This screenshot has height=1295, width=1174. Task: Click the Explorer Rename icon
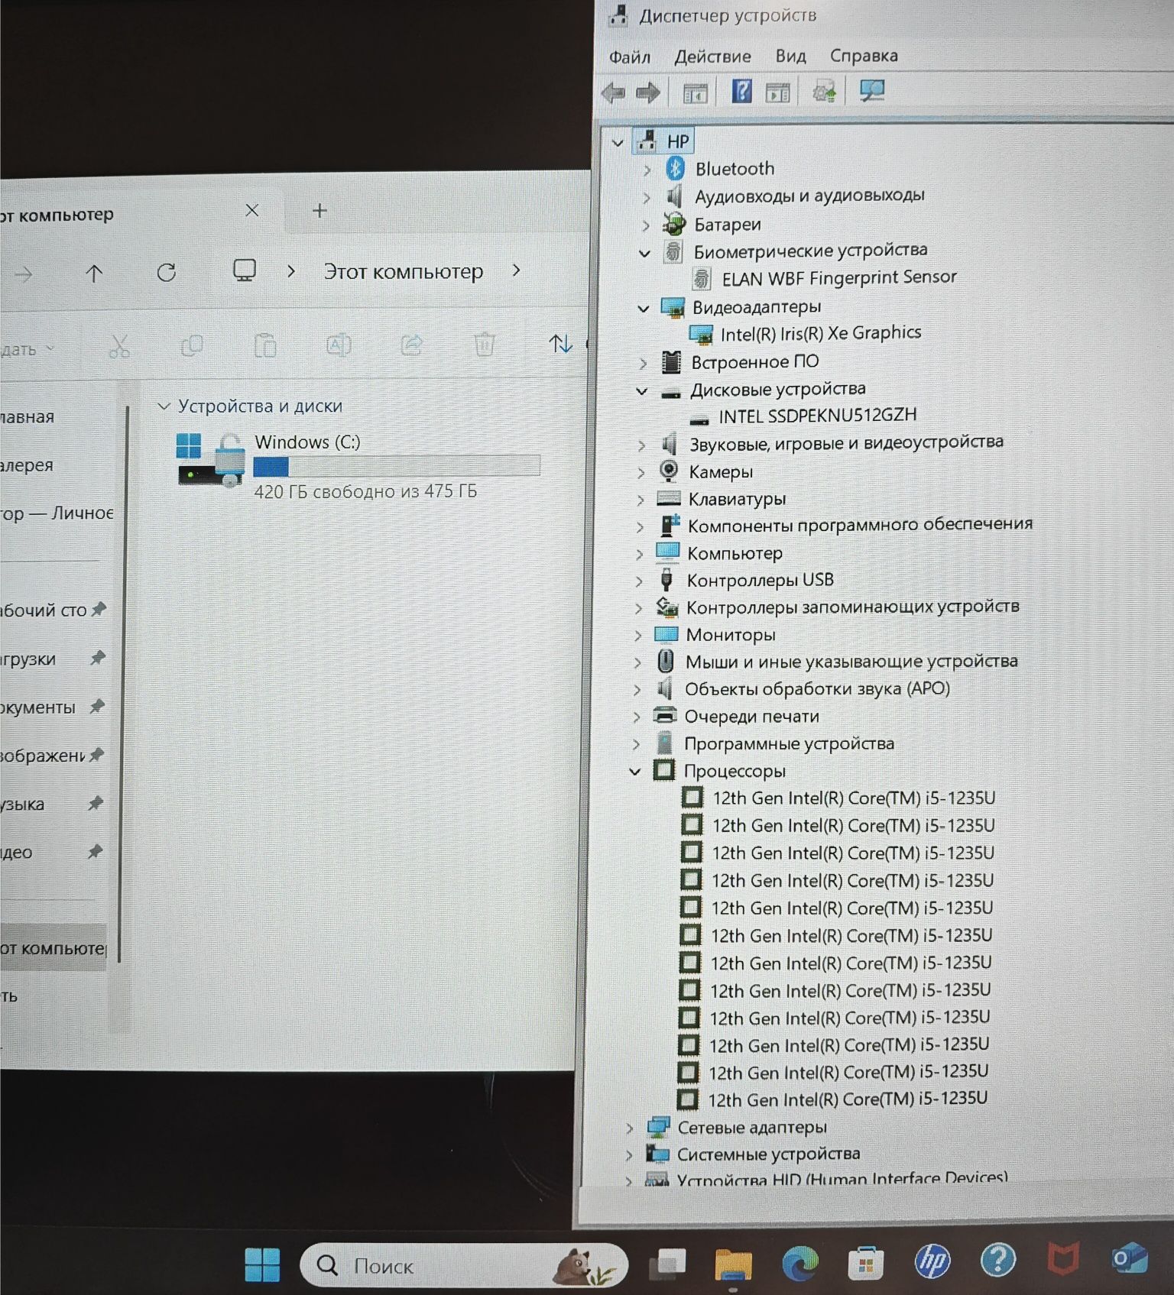[338, 345]
